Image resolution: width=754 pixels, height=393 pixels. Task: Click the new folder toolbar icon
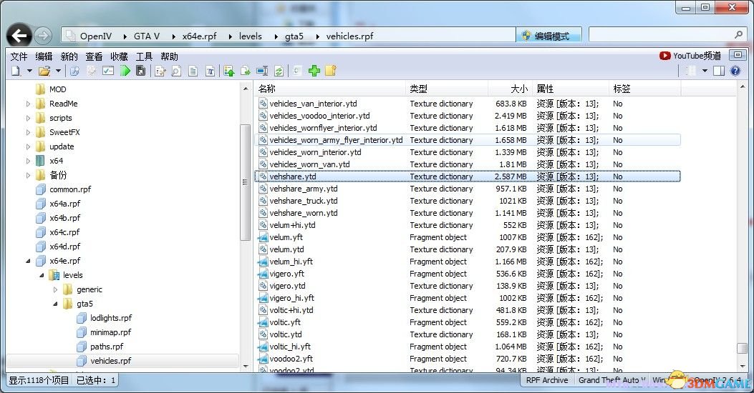[x=330, y=71]
